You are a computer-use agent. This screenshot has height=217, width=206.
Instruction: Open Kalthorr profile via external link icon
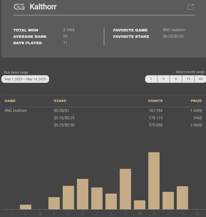191,7
